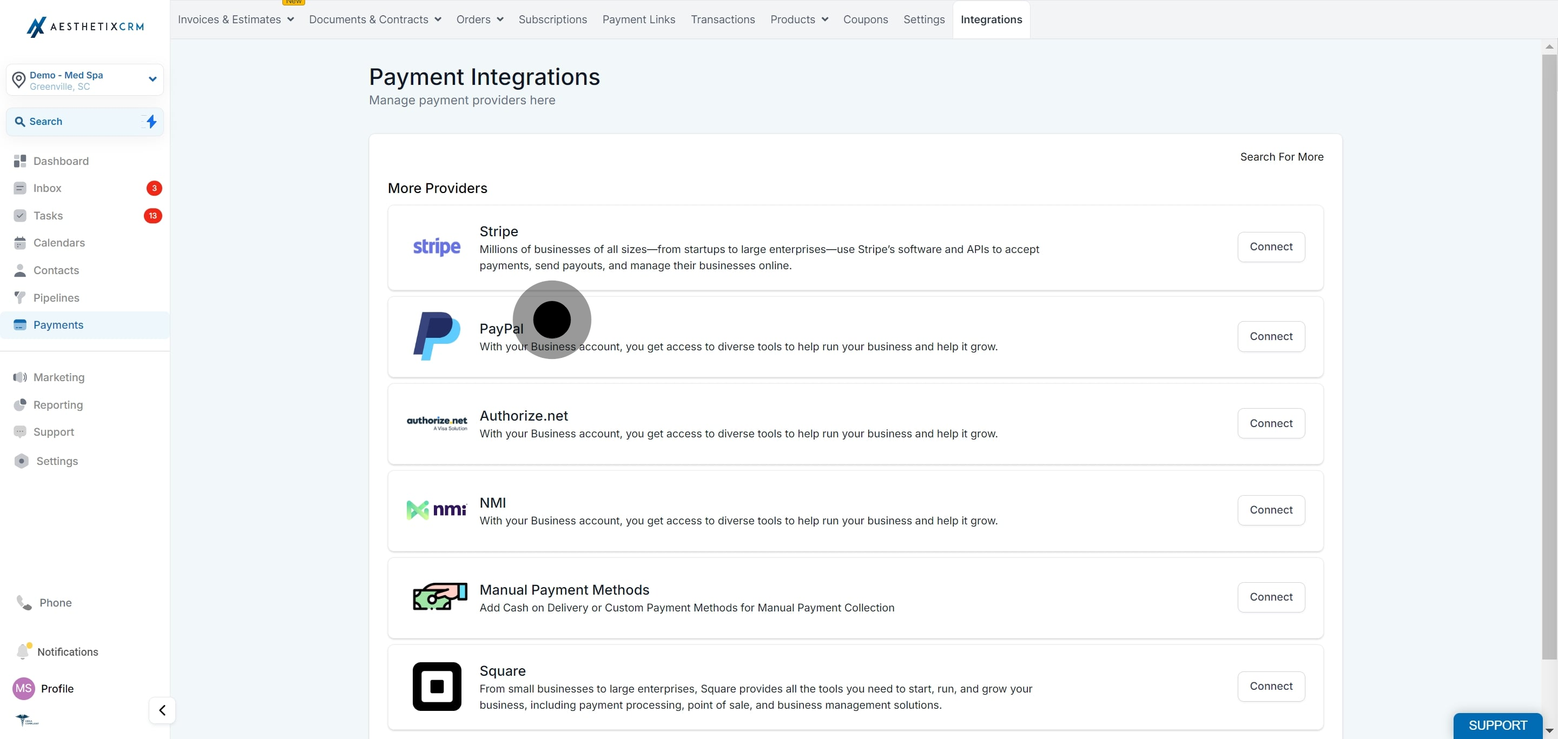The height and width of the screenshot is (739, 1558).
Task: Connect Manual Payment Methods
Action: coord(1271,596)
